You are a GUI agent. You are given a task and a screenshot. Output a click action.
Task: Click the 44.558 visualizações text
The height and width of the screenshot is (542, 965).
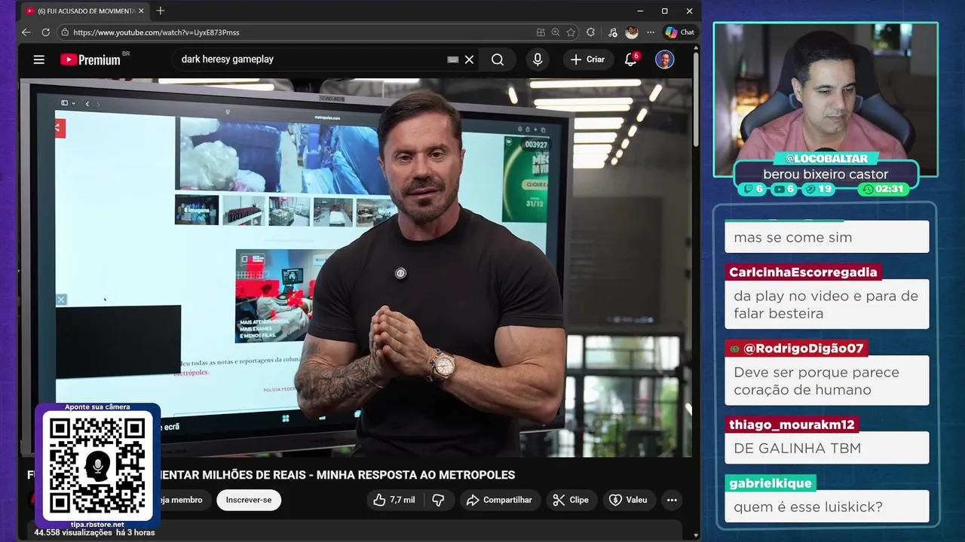(73, 532)
